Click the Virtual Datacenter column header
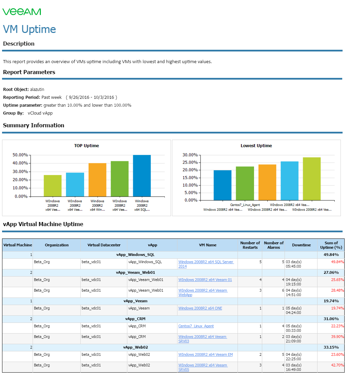 pyautogui.click(x=104, y=245)
